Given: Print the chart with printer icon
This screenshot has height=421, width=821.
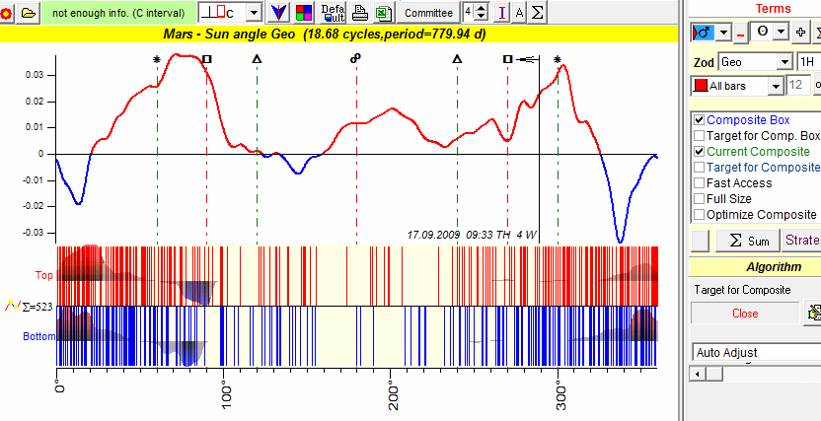Looking at the screenshot, I should coord(360,13).
